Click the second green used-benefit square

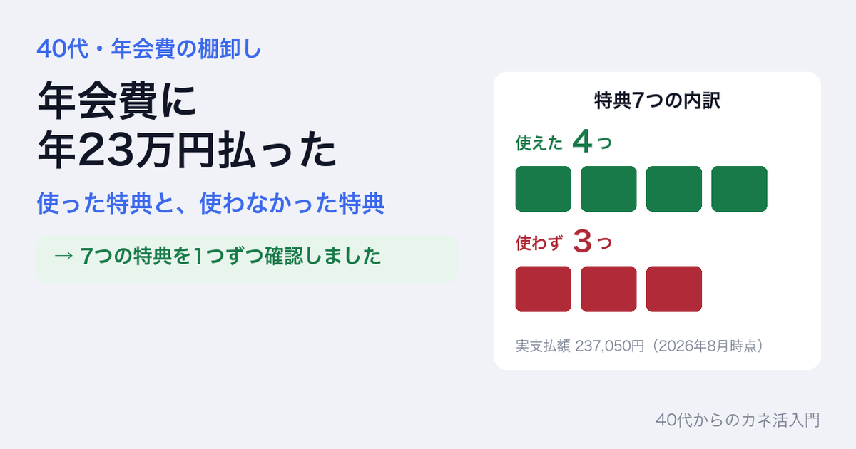[608, 189]
